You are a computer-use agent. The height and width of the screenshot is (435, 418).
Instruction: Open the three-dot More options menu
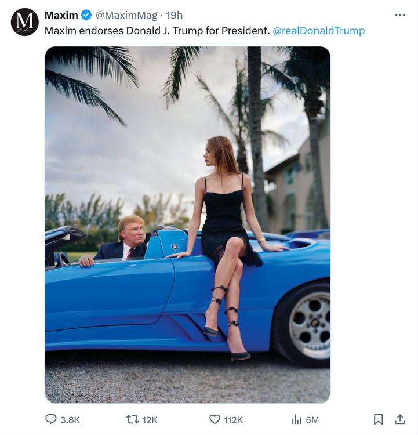click(x=400, y=15)
